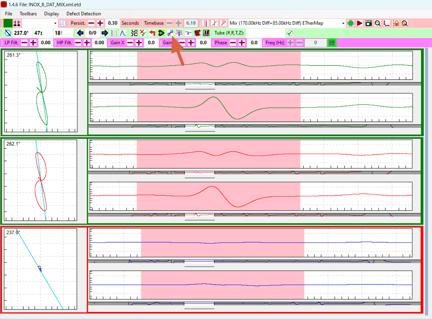Open the Display menu

pos(52,14)
